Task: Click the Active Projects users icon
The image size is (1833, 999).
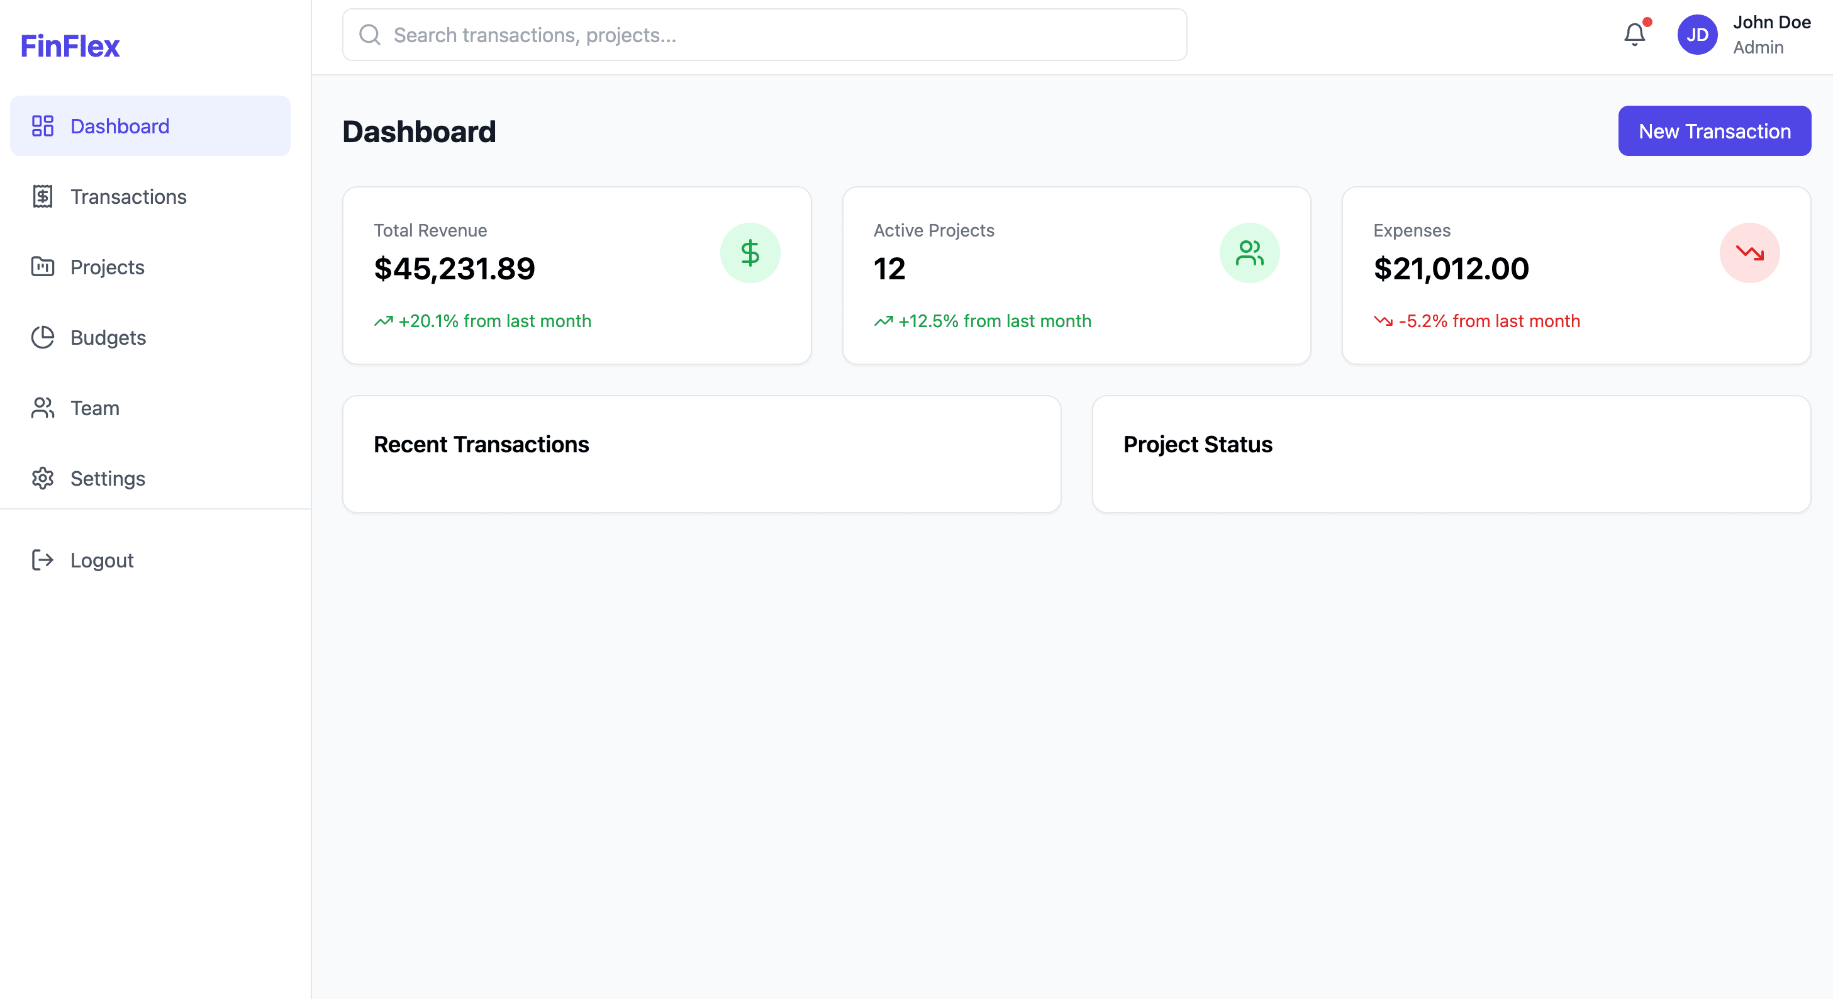Action: [1249, 253]
